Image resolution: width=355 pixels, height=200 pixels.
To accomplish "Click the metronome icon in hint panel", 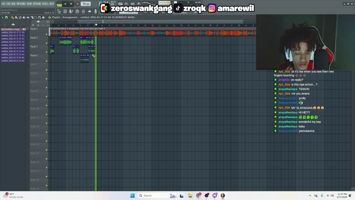I will click(x=53, y=13).
